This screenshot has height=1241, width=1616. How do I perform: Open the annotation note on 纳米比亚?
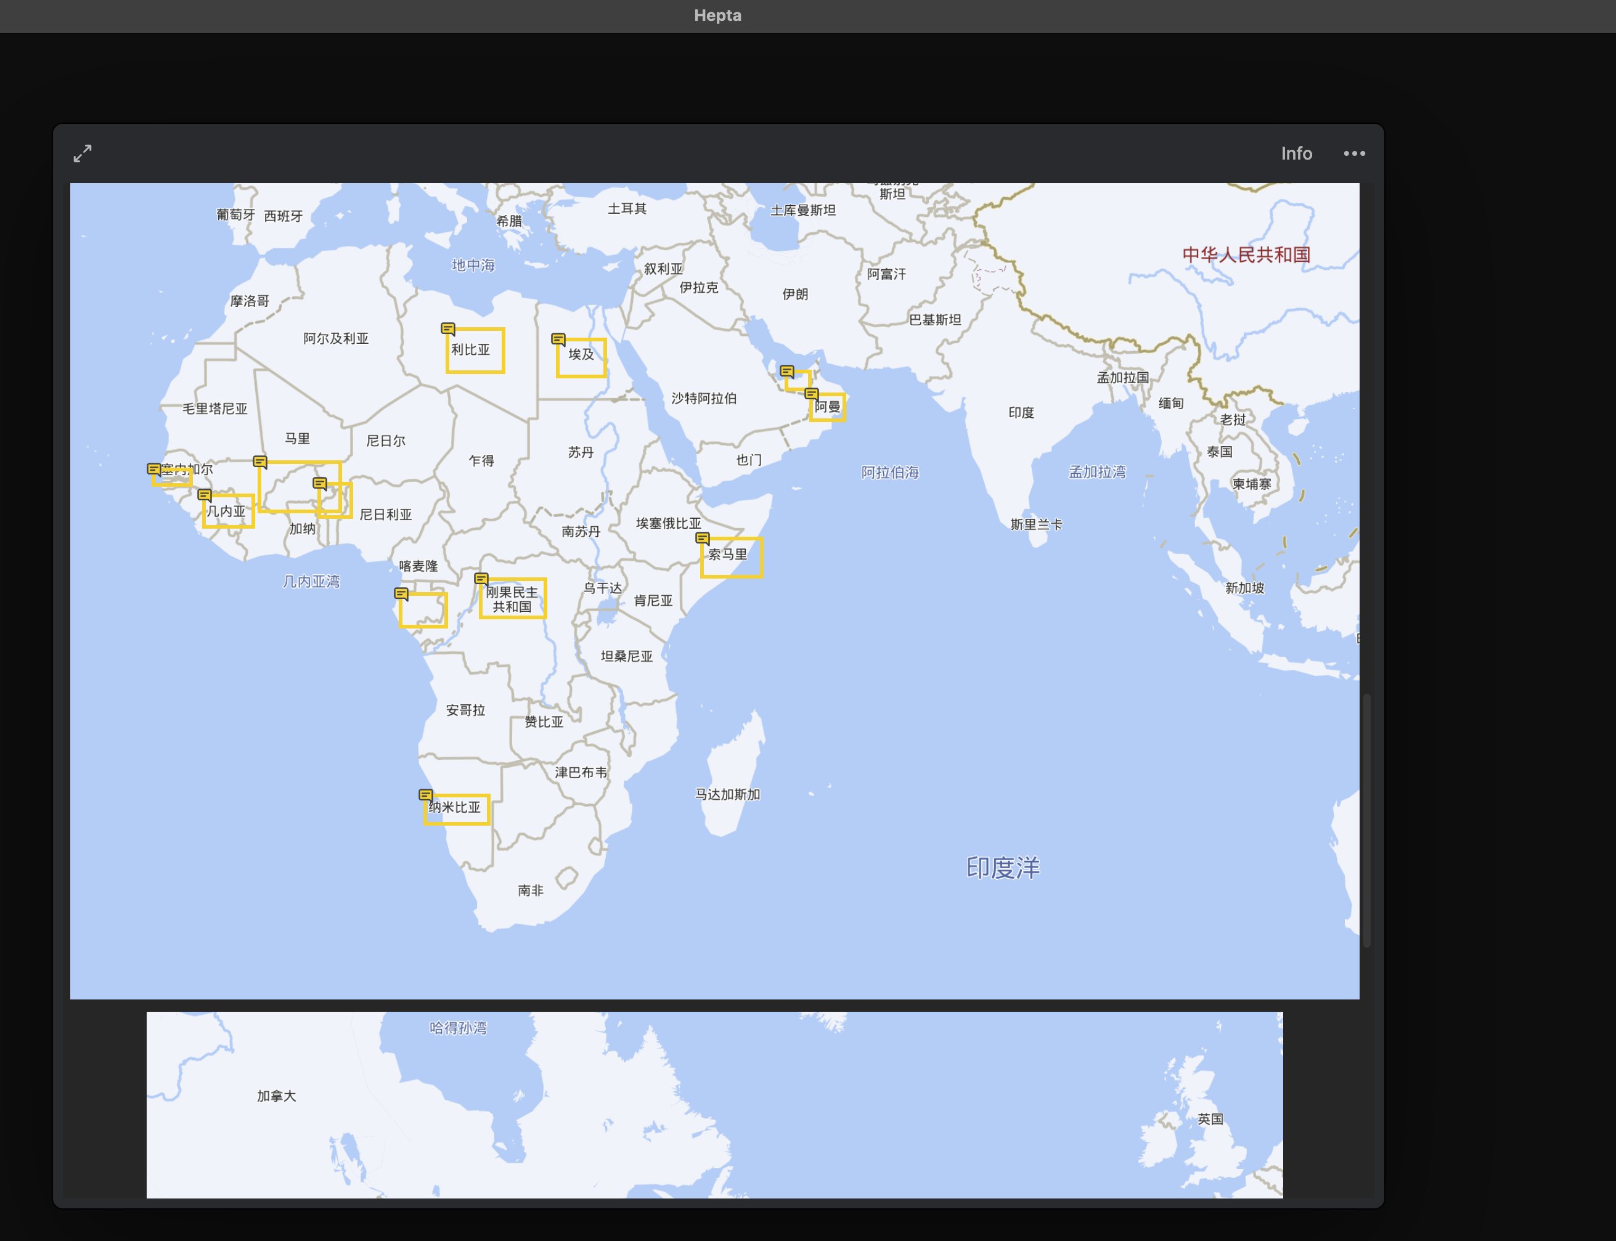pyautogui.click(x=426, y=795)
